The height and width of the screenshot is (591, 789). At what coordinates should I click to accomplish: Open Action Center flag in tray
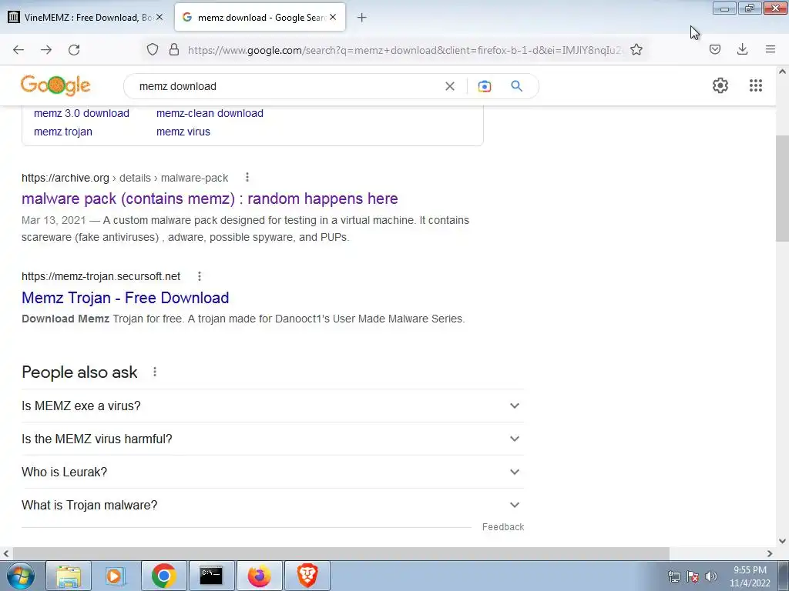coord(693,576)
